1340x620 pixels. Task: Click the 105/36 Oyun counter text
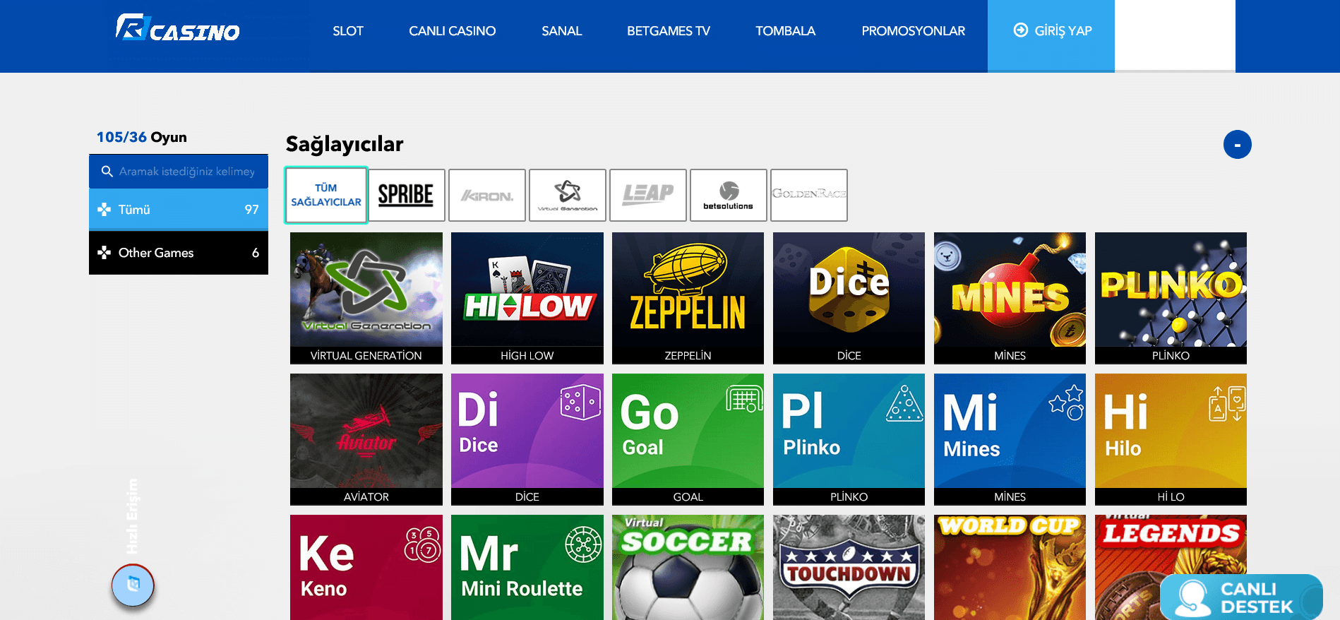(x=142, y=137)
